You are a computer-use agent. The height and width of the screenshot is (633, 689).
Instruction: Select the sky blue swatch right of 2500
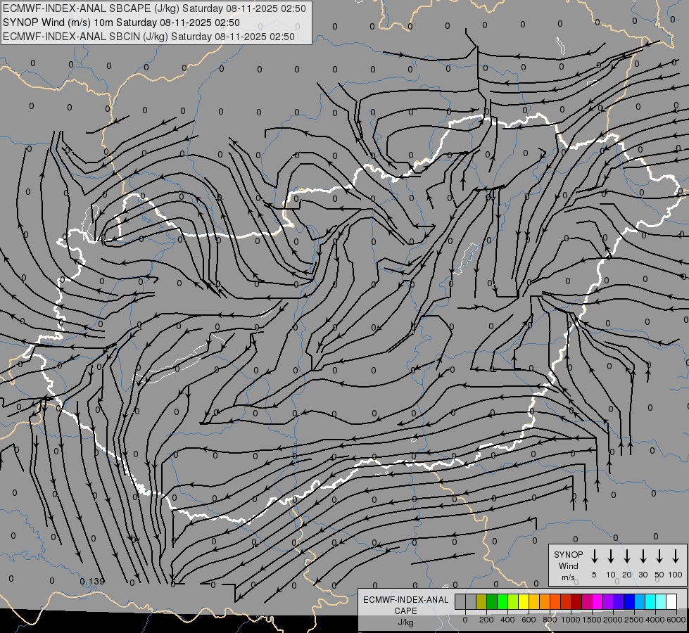[x=639, y=601]
